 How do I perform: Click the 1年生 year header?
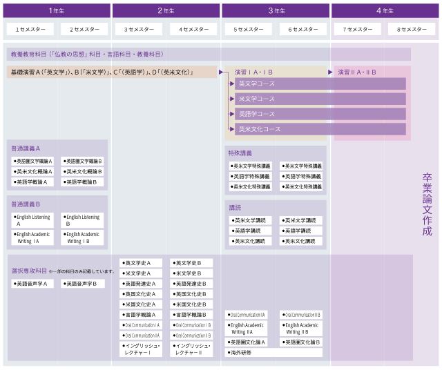click(57, 11)
